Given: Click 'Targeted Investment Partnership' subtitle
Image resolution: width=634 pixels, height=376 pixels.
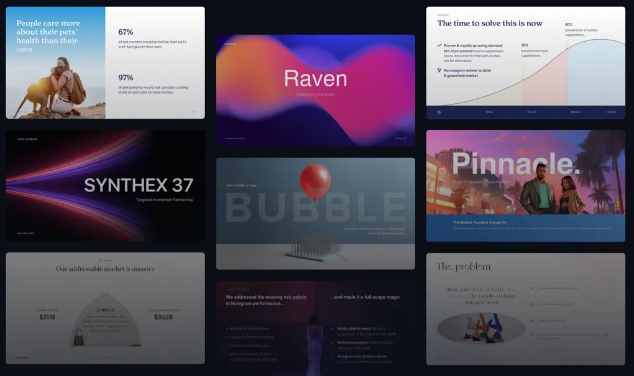Looking at the screenshot, I should [164, 199].
